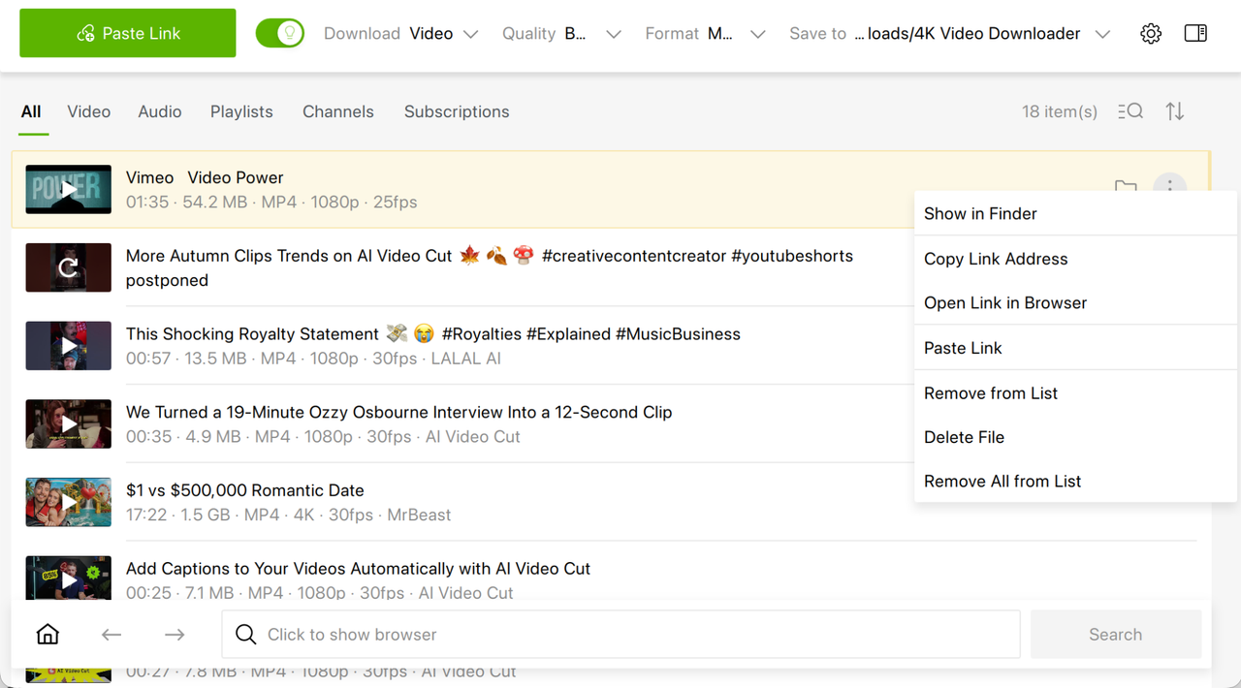Play the $1 vs $500,000 Romantic Date thumbnail
1241x688 pixels.
68,502
